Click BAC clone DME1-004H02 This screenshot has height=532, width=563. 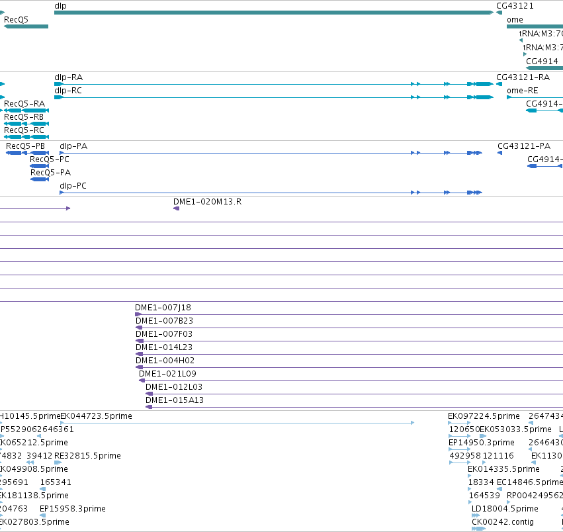point(349,367)
